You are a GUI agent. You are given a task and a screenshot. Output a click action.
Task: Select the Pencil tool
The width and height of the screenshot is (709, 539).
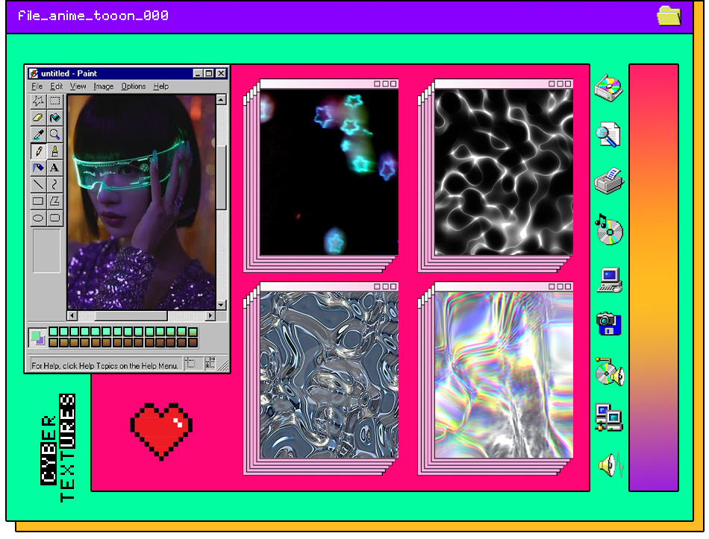coord(38,151)
